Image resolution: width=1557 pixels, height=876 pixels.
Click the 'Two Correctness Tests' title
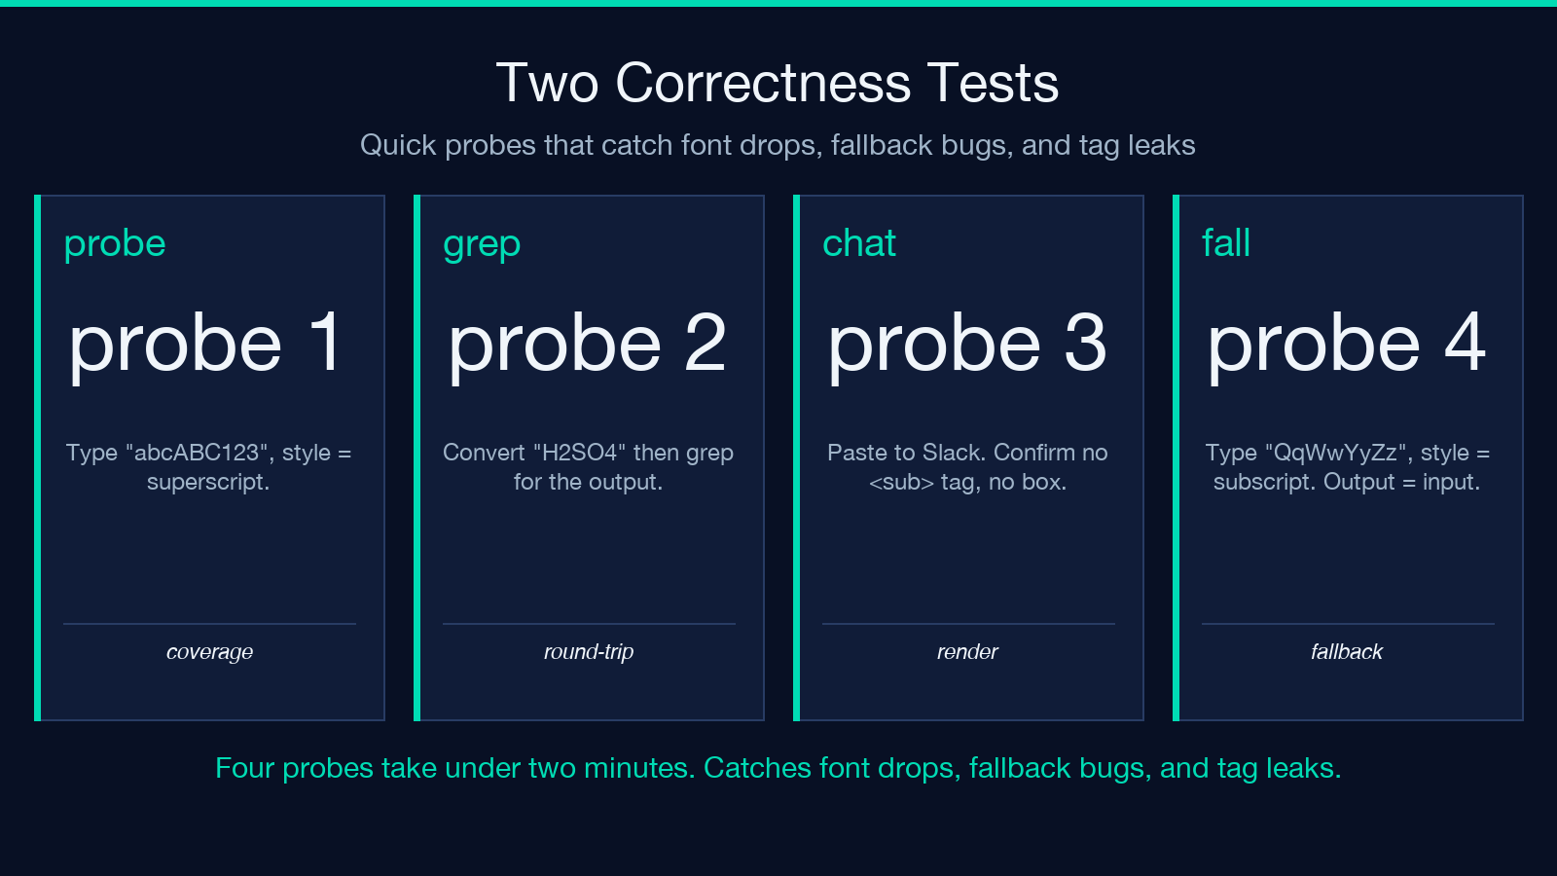778,83
